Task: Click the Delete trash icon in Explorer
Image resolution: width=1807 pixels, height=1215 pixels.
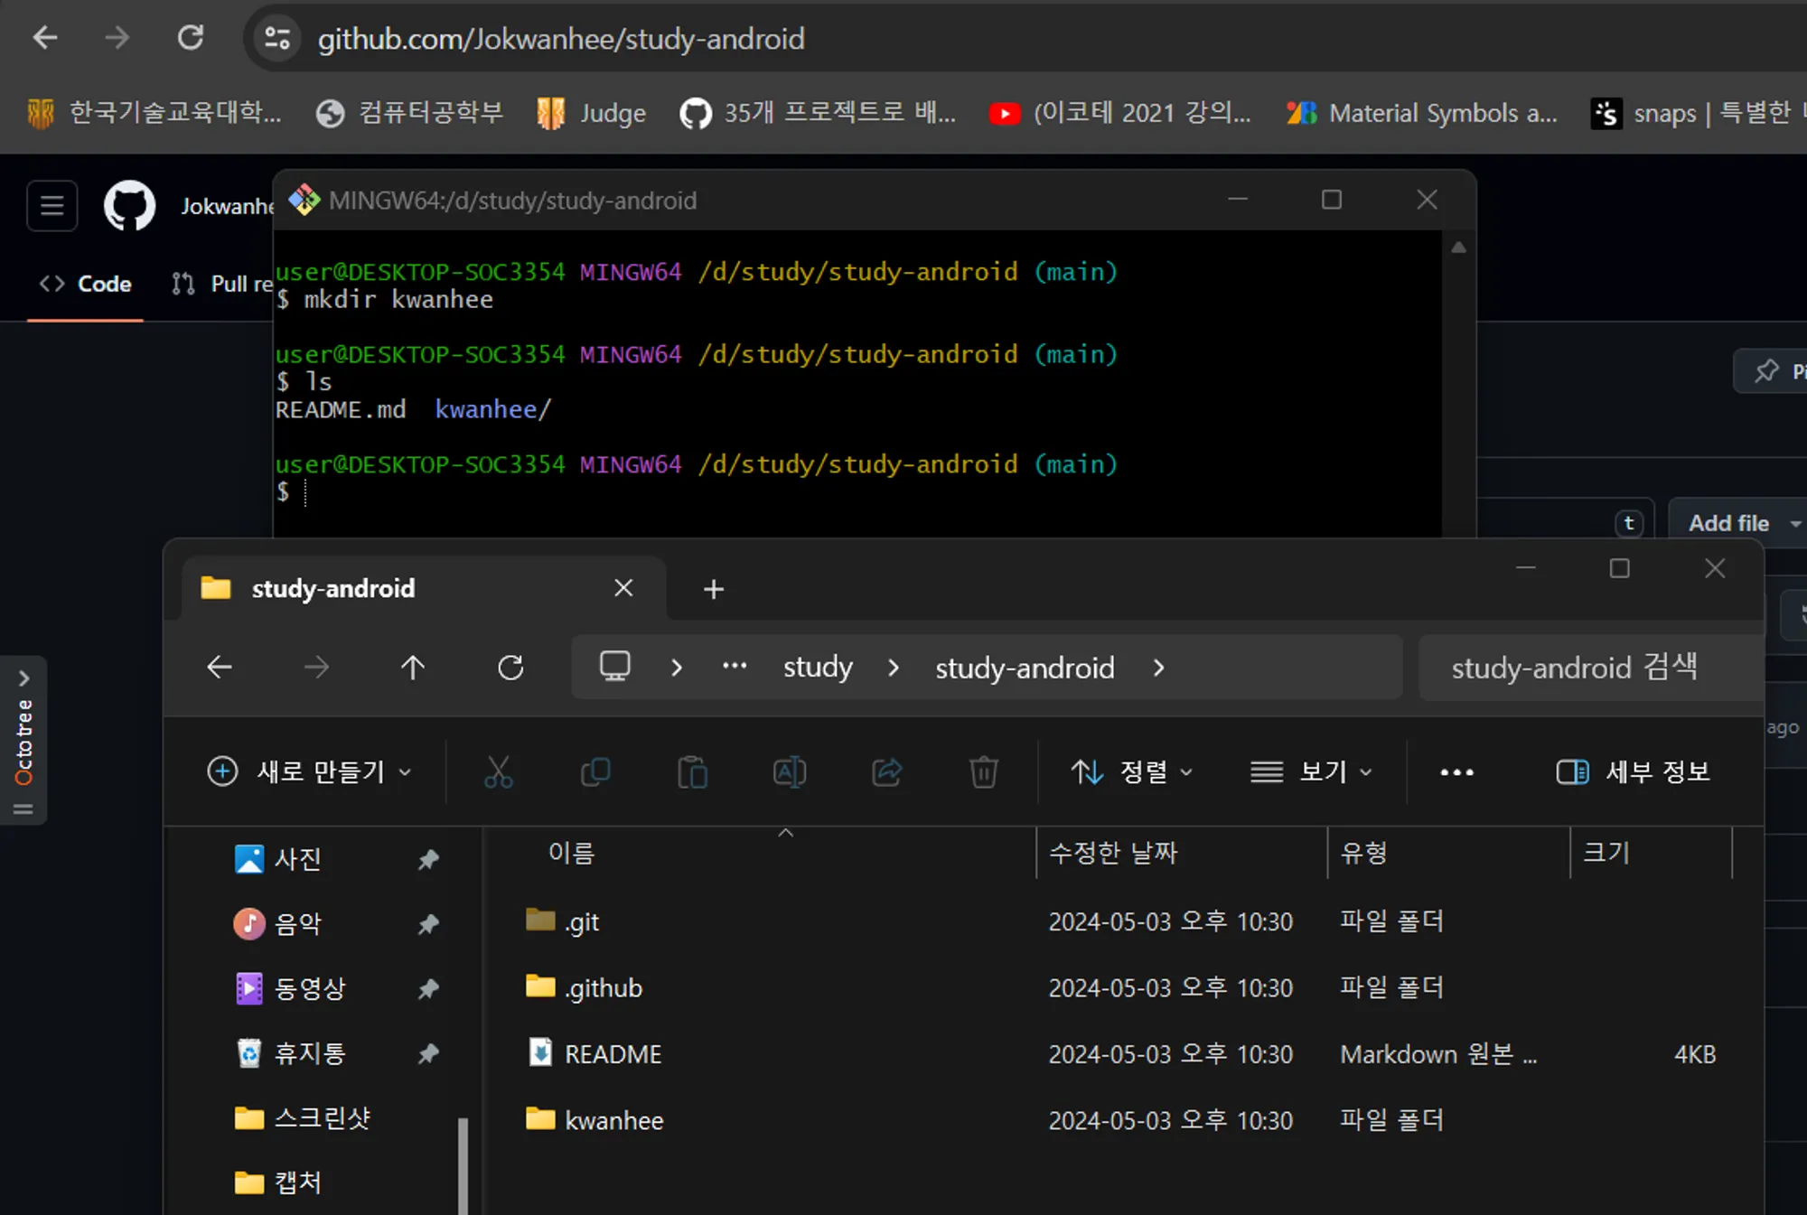Action: 983,771
